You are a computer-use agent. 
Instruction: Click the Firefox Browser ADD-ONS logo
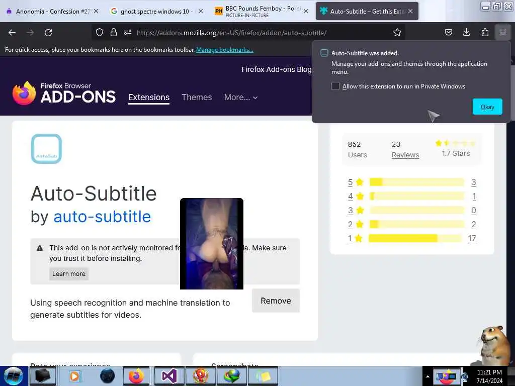64,93
